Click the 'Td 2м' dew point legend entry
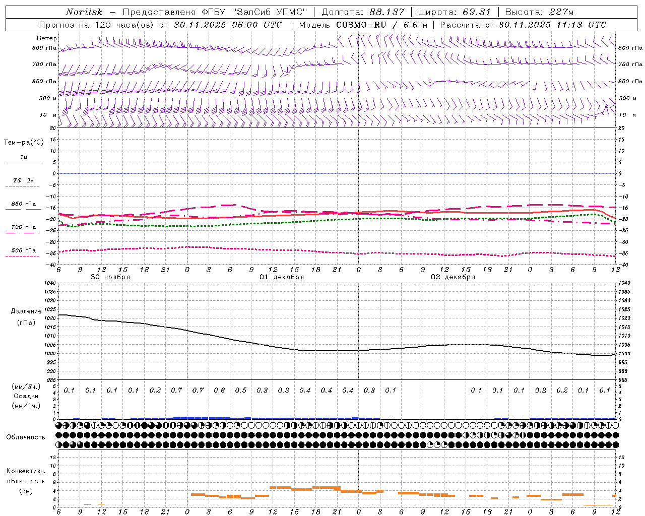 click(x=24, y=180)
